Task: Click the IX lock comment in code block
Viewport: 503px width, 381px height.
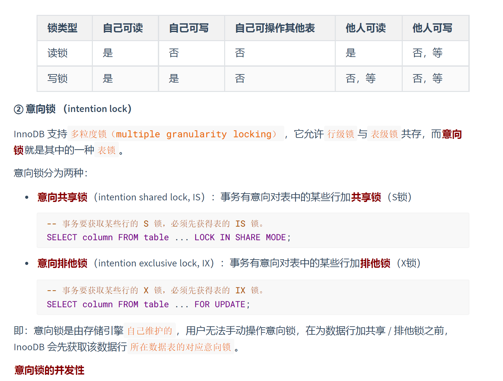Action: click(155, 290)
